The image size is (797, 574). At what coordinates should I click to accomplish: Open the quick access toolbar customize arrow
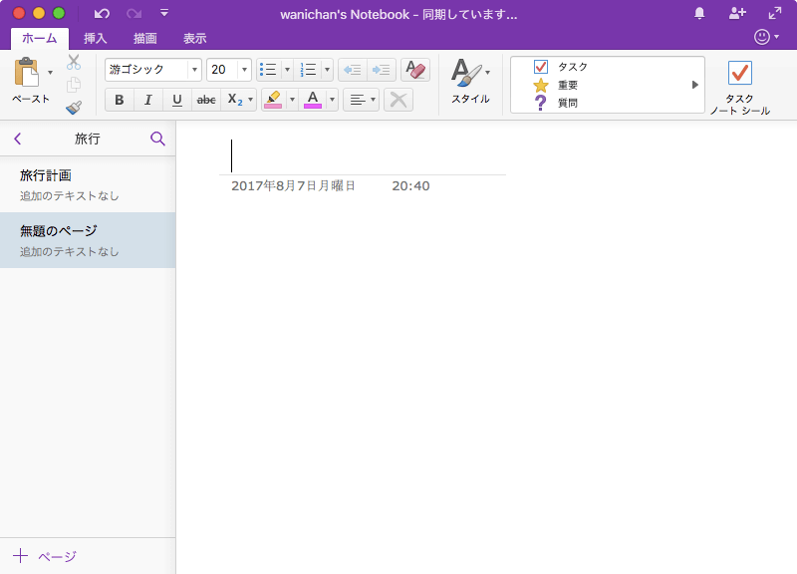click(x=164, y=13)
